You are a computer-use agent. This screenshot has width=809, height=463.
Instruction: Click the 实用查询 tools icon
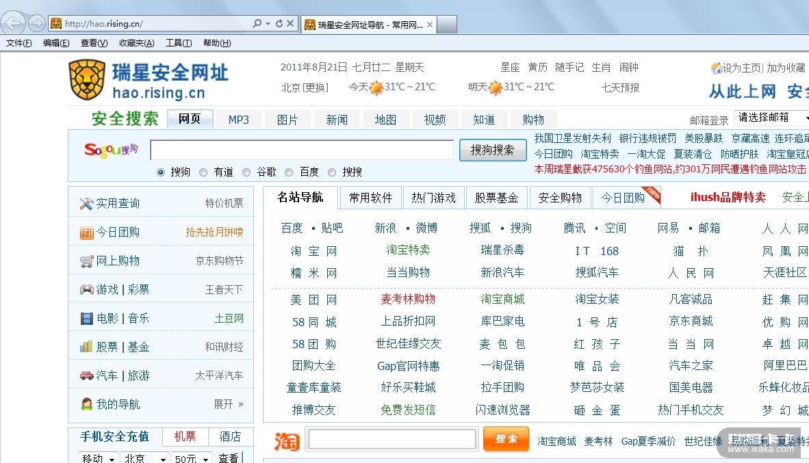point(86,204)
